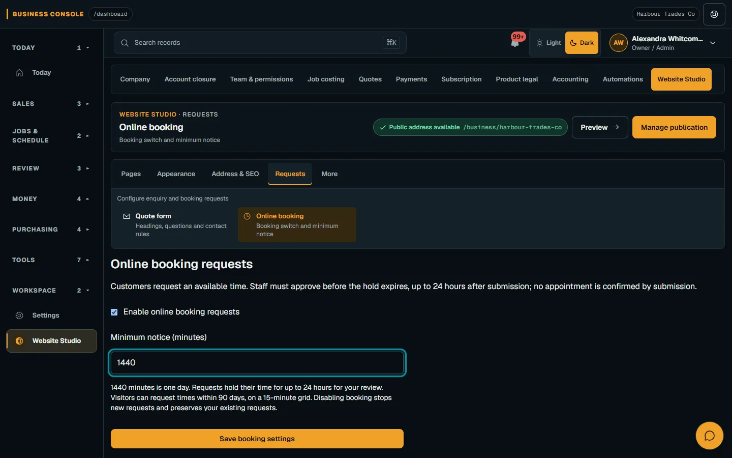732x458 pixels.
Task: Open the Automations tab
Action: pos(623,79)
